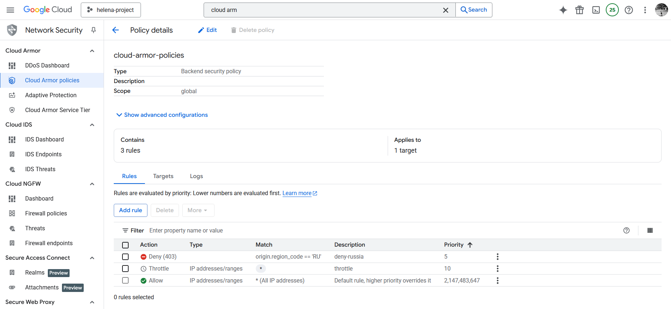
Task: Open the helena-project project picker
Action: coord(111,10)
